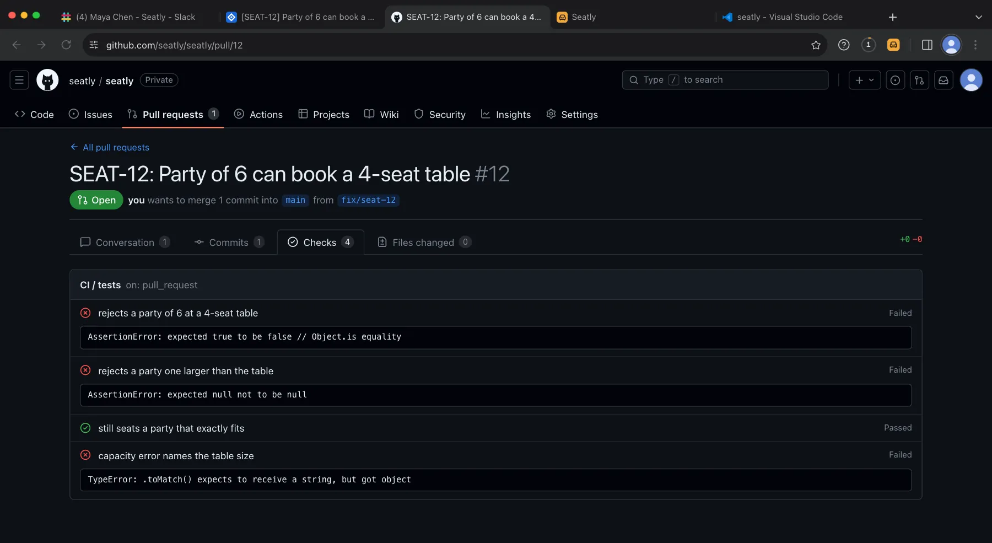Click the GitHub Octocat logo

click(x=47, y=80)
